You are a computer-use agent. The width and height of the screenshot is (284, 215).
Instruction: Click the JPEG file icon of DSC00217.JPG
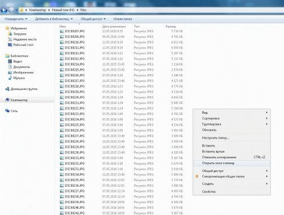click(62, 81)
